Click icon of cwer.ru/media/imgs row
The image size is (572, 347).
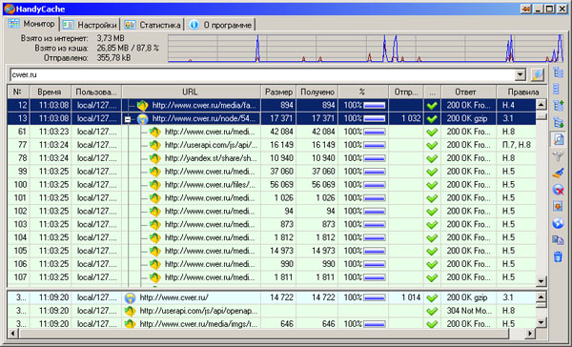pyautogui.click(x=130, y=324)
